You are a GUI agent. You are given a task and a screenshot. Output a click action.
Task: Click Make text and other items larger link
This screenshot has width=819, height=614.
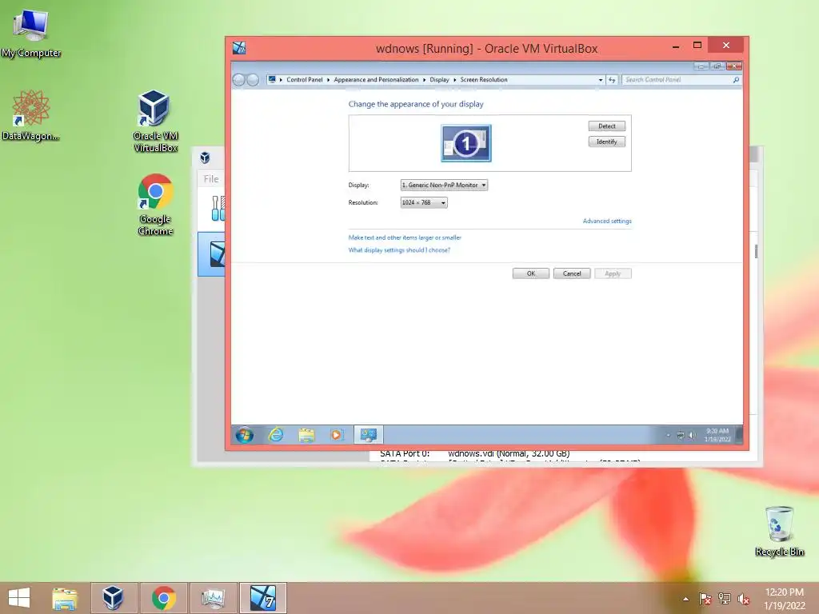[405, 237]
